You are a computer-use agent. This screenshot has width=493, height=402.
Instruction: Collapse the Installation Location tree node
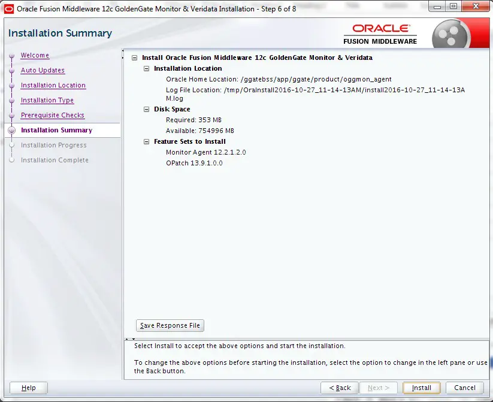point(147,68)
